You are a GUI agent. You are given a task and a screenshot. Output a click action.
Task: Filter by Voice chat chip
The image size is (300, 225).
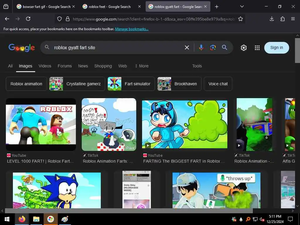(218, 84)
